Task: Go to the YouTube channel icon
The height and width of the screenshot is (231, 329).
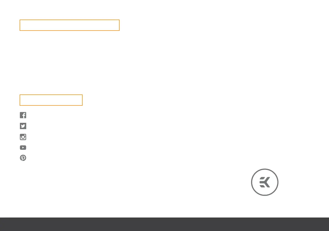Action: click(x=23, y=148)
